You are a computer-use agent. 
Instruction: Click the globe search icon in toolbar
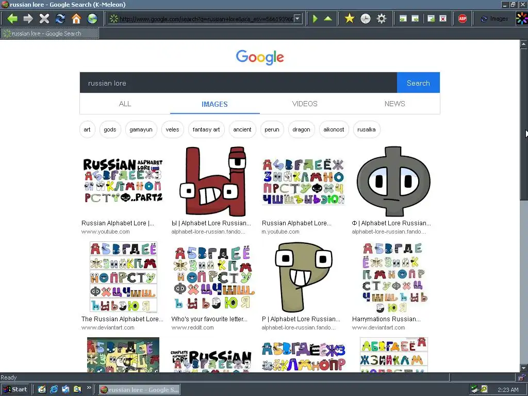[x=92, y=19]
